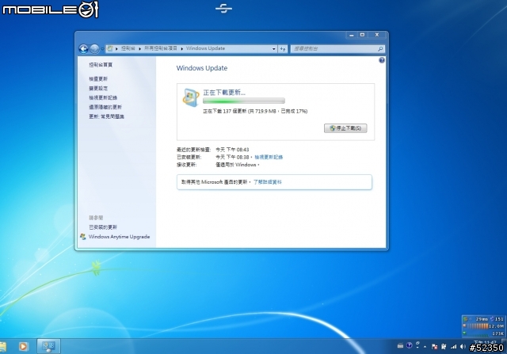Open Windows Anytime Upgrade link
The height and width of the screenshot is (354, 507).
120,237
